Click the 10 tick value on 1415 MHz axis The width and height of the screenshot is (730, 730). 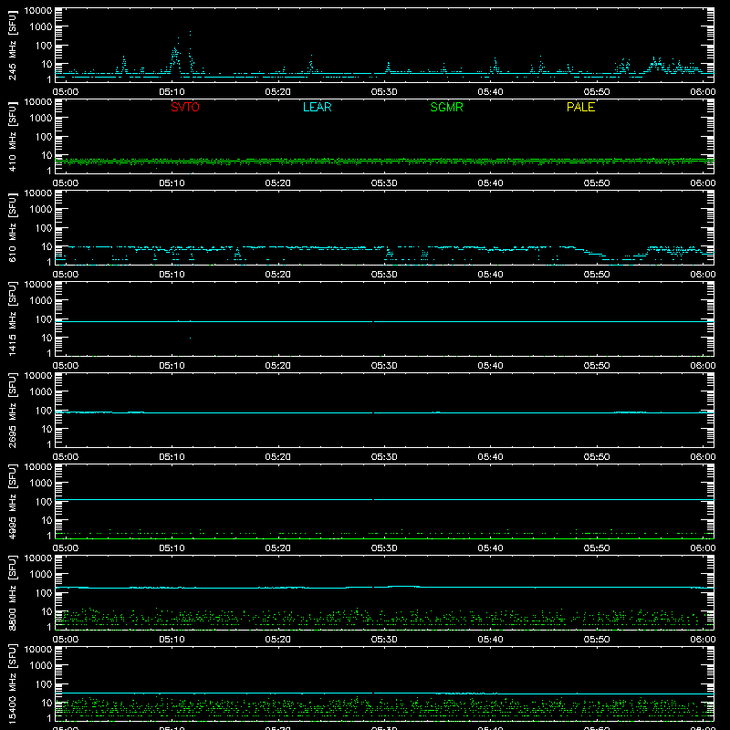tap(47, 338)
